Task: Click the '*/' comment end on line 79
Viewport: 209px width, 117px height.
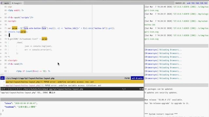Action: click(9, 57)
